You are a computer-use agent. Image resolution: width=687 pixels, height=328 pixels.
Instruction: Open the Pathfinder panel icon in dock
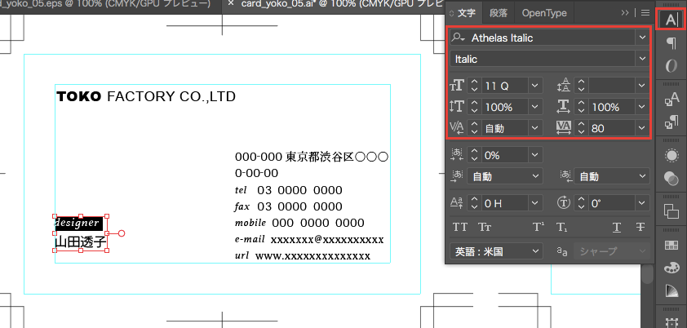coord(672,211)
